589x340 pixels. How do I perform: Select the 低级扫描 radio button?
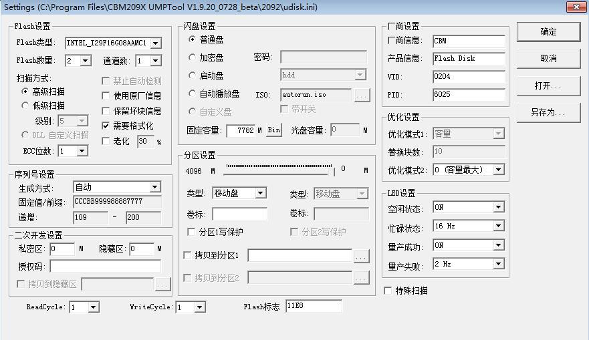tap(25, 106)
